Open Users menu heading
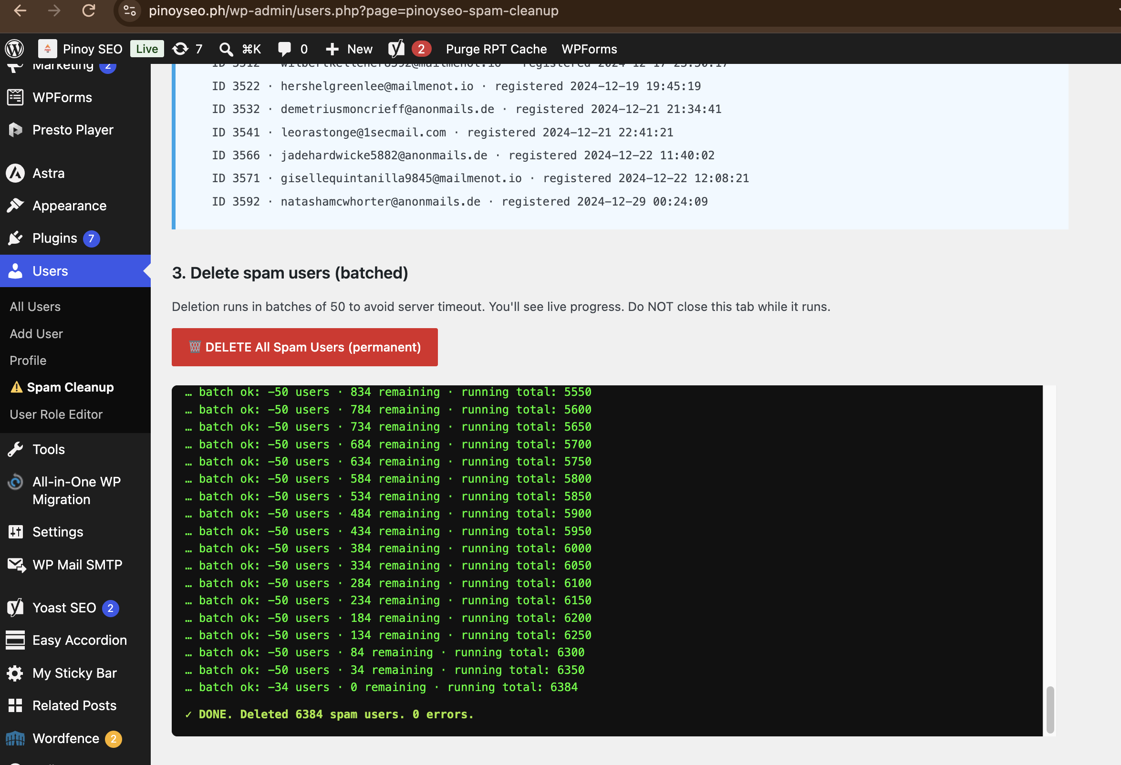Viewport: 1121px width, 765px height. coord(50,270)
